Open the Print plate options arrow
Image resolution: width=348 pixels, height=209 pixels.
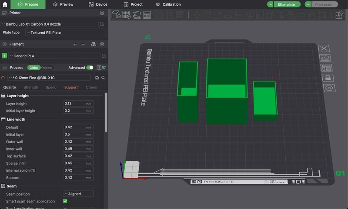[x=308, y=4]
